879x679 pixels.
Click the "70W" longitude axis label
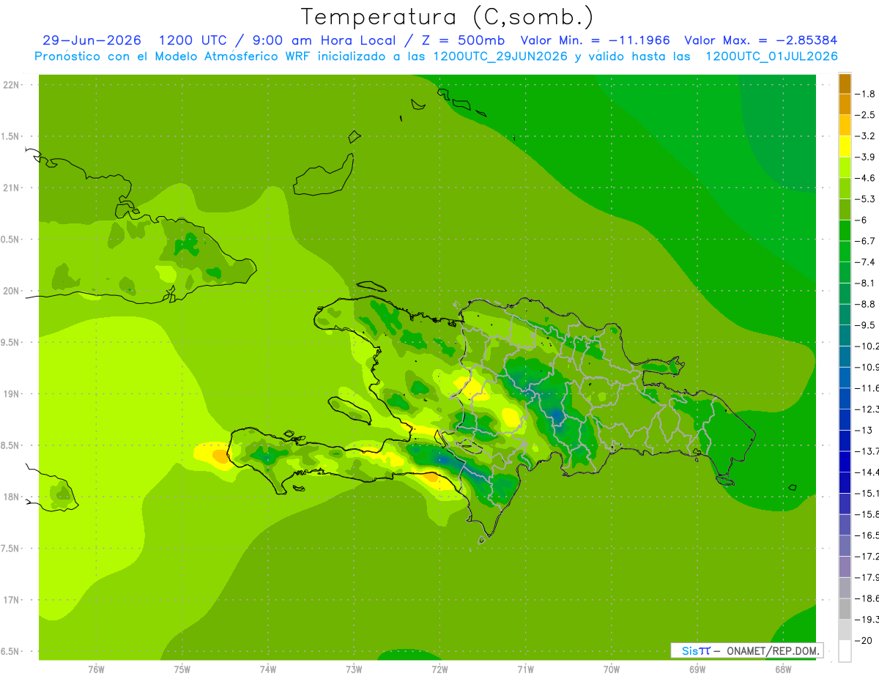tap(611, 669)
